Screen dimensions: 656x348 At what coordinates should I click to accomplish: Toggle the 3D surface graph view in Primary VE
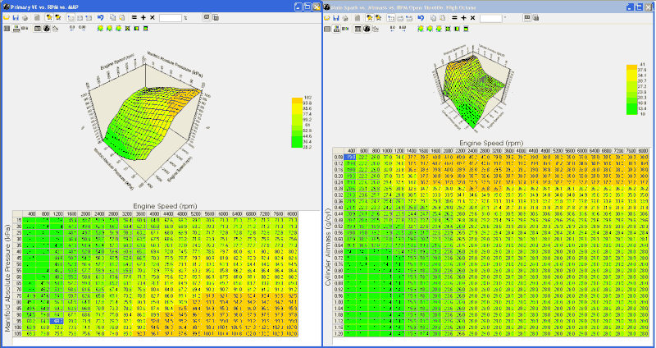point(45,29)
